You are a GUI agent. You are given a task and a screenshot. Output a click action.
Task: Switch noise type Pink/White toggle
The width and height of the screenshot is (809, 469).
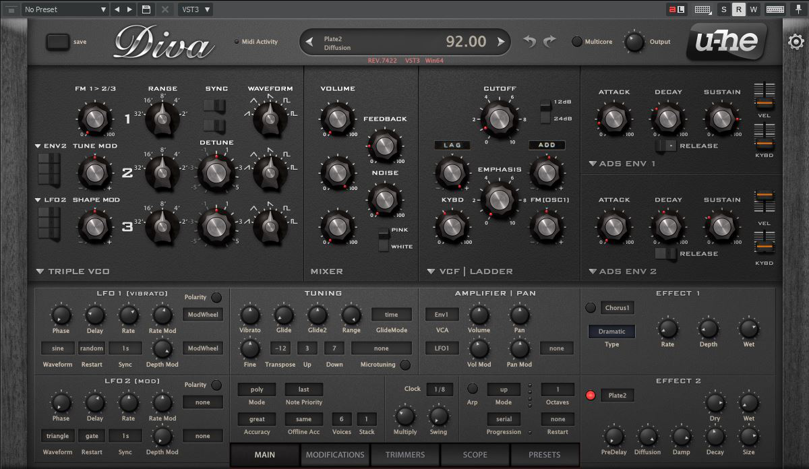click(384, 239)
